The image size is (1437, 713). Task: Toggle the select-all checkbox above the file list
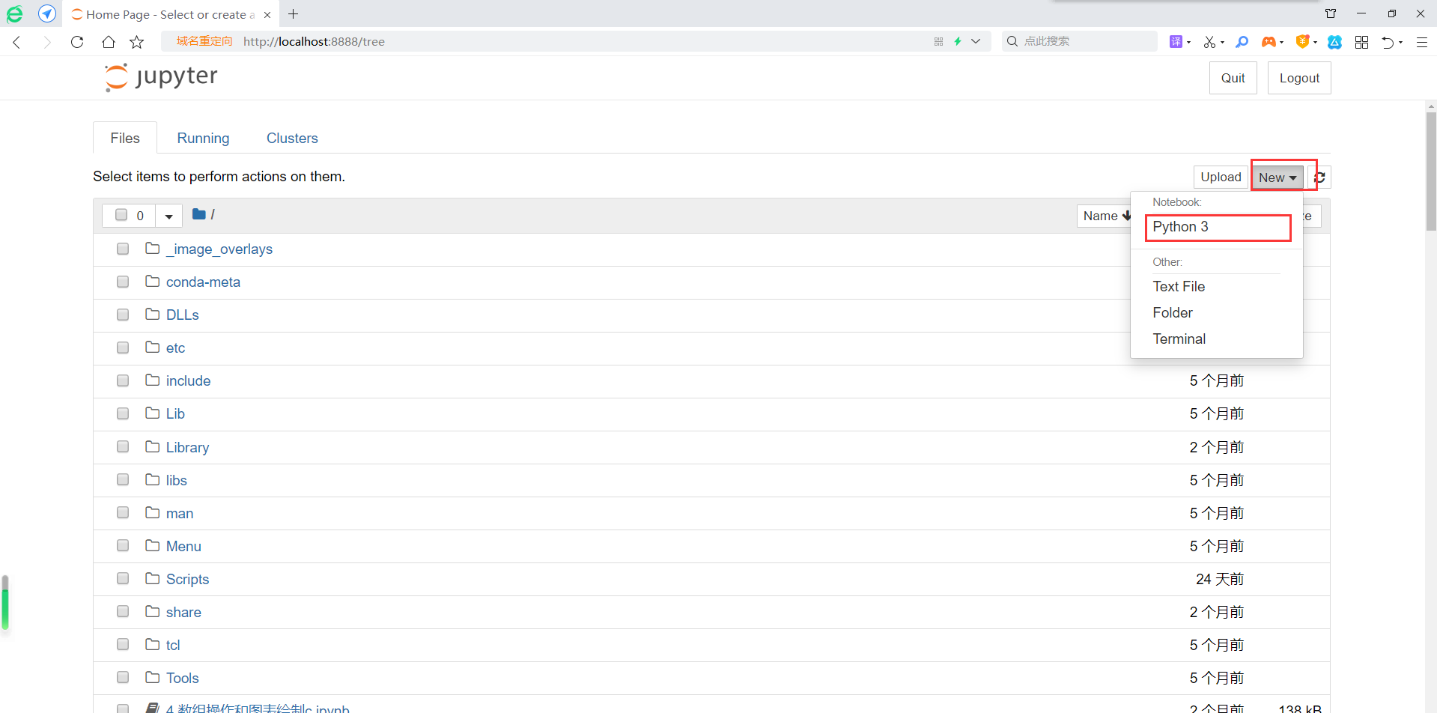click(122, 215)
